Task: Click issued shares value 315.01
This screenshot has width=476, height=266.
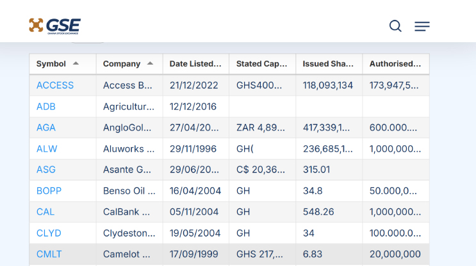Action: [x=316, y=169]
